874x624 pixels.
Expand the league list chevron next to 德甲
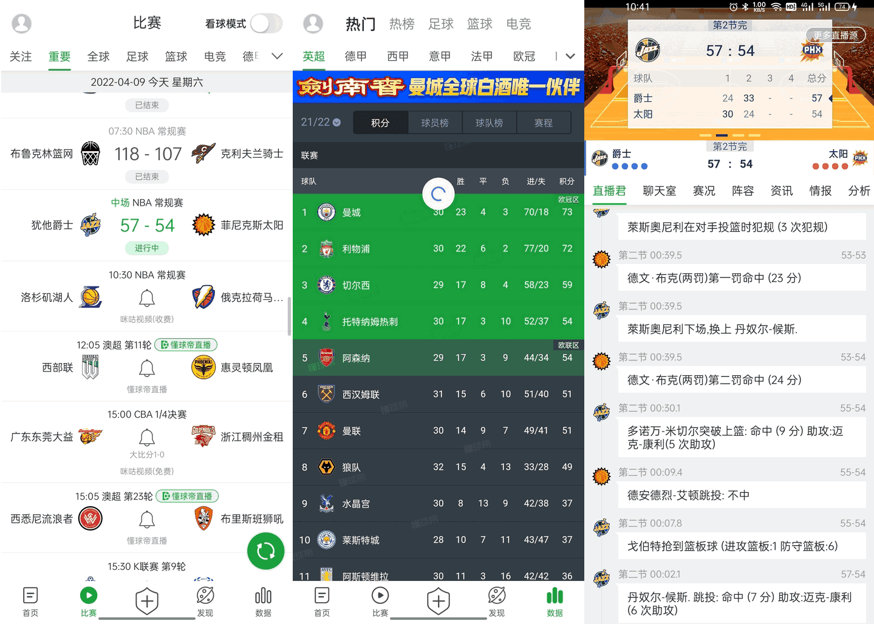(277, 56)
